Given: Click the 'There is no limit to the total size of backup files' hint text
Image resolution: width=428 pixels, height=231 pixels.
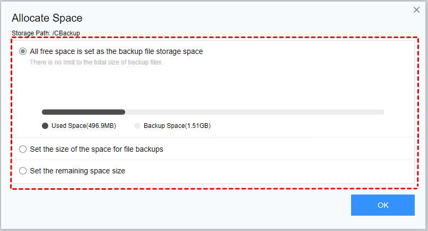Looking at the screenshot, I should tap(97, 62).
